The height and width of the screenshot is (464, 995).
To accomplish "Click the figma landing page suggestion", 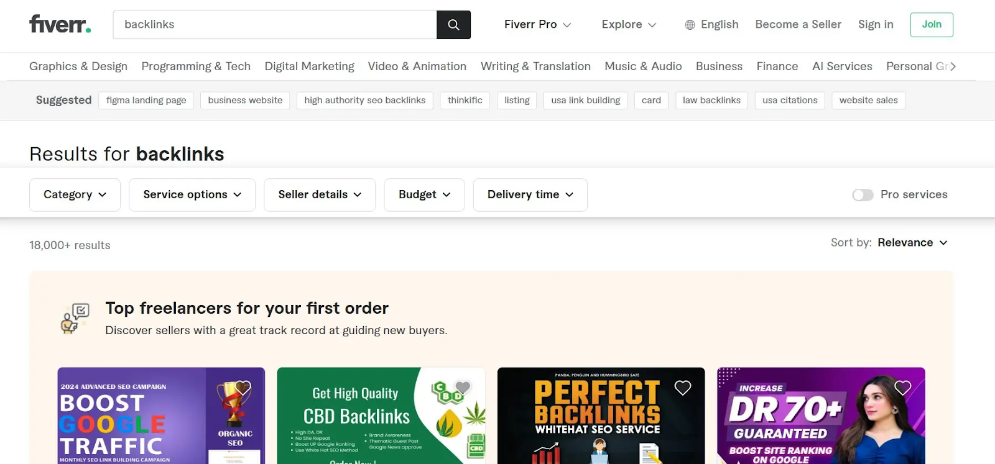I will click(146, 101).
